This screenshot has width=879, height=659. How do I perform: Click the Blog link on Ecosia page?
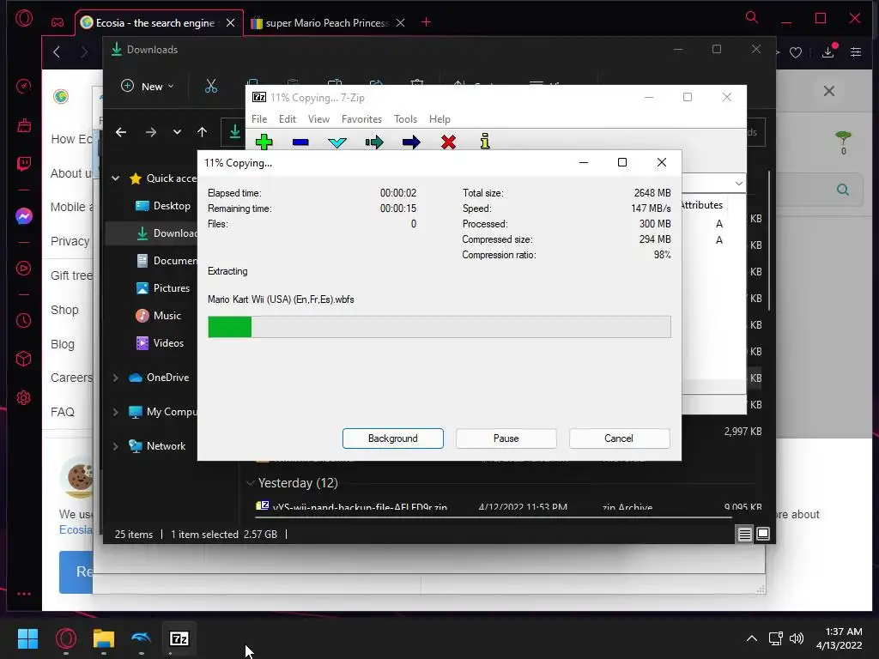tap(62, 344)
